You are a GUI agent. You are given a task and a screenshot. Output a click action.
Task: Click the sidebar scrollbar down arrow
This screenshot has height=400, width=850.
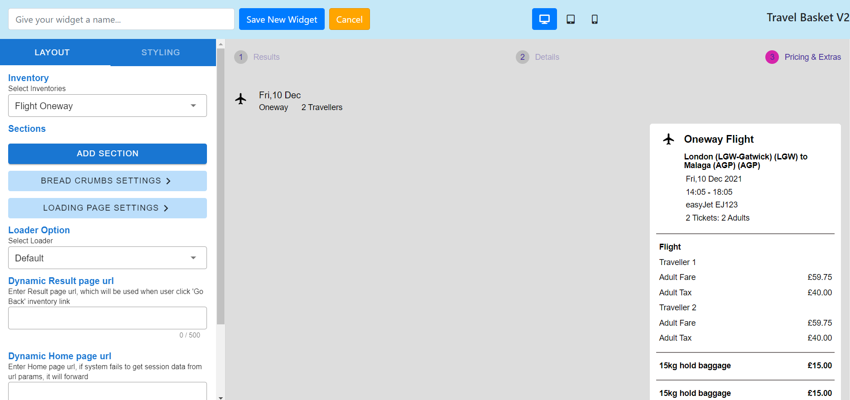(221, 397)
